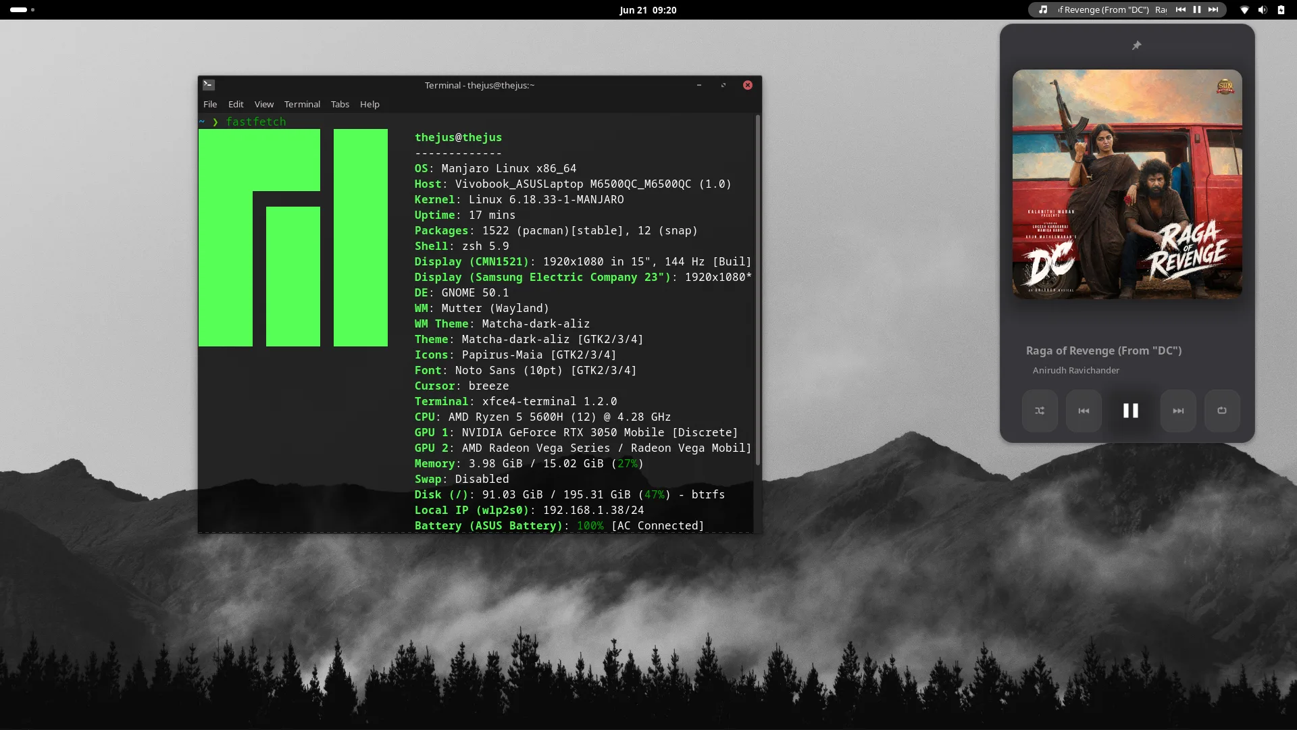Click the Uptime 17 mins line
Image resolution: width=1297 pixels, height=730 pixels.
[465, 215]
